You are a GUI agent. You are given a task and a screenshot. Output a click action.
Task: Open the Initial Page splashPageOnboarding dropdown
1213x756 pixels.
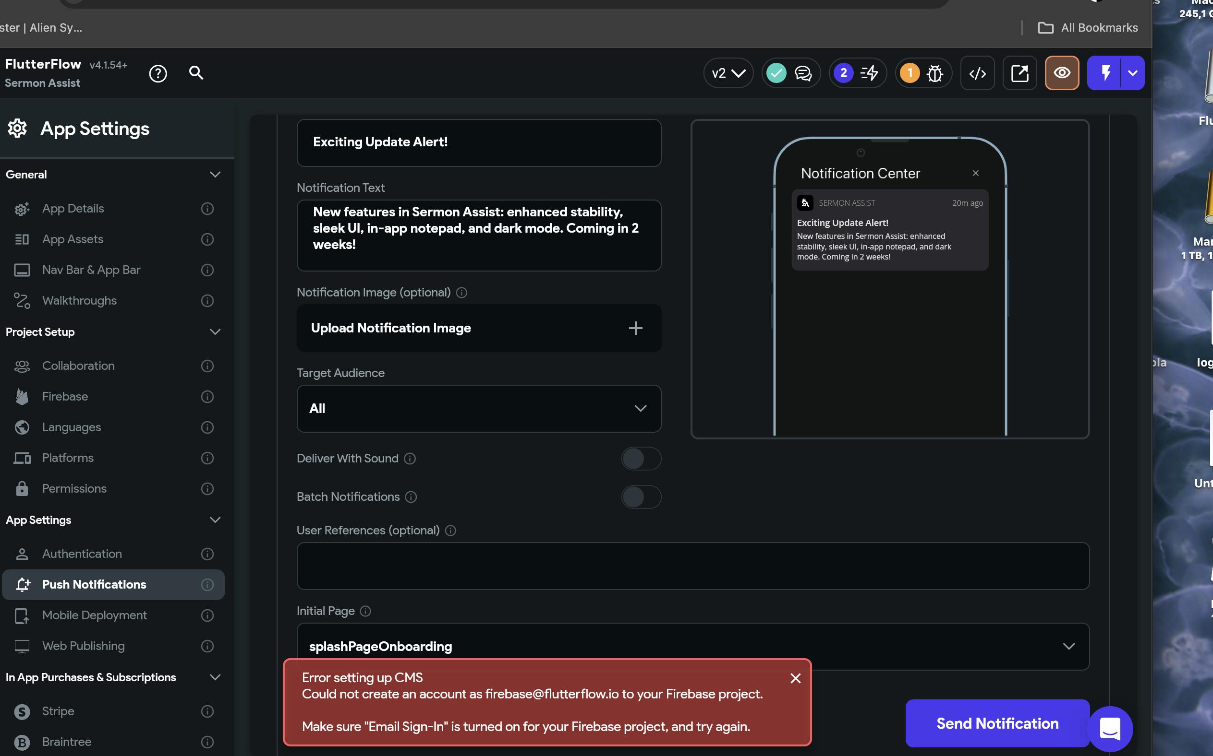click(692, 646)
